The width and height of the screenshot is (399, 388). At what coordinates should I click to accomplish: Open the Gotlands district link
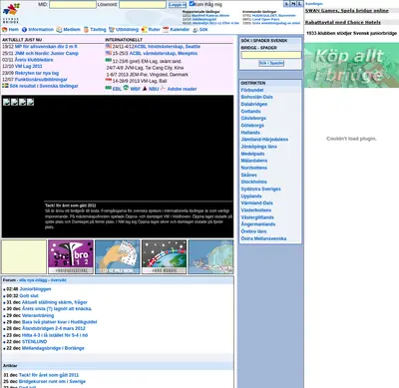[250, 112]
